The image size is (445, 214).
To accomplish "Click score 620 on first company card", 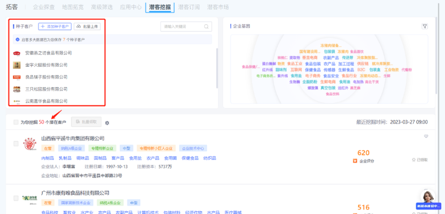I will coord(363,153).
